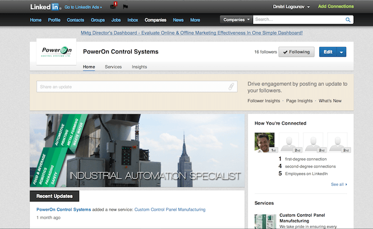373x229 pixels.
Task: Click the first 2nd-degree connection avatar
Action: (289, 143)
